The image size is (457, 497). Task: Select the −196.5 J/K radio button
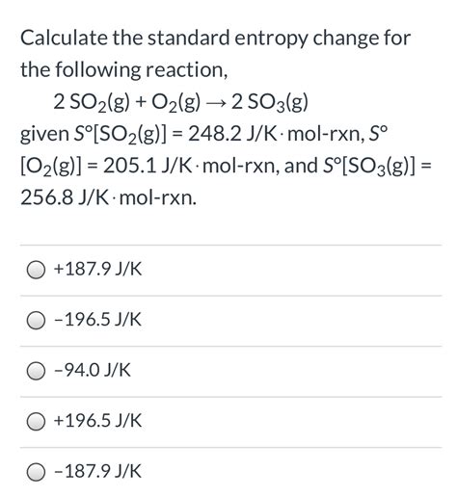pos(36,321)
